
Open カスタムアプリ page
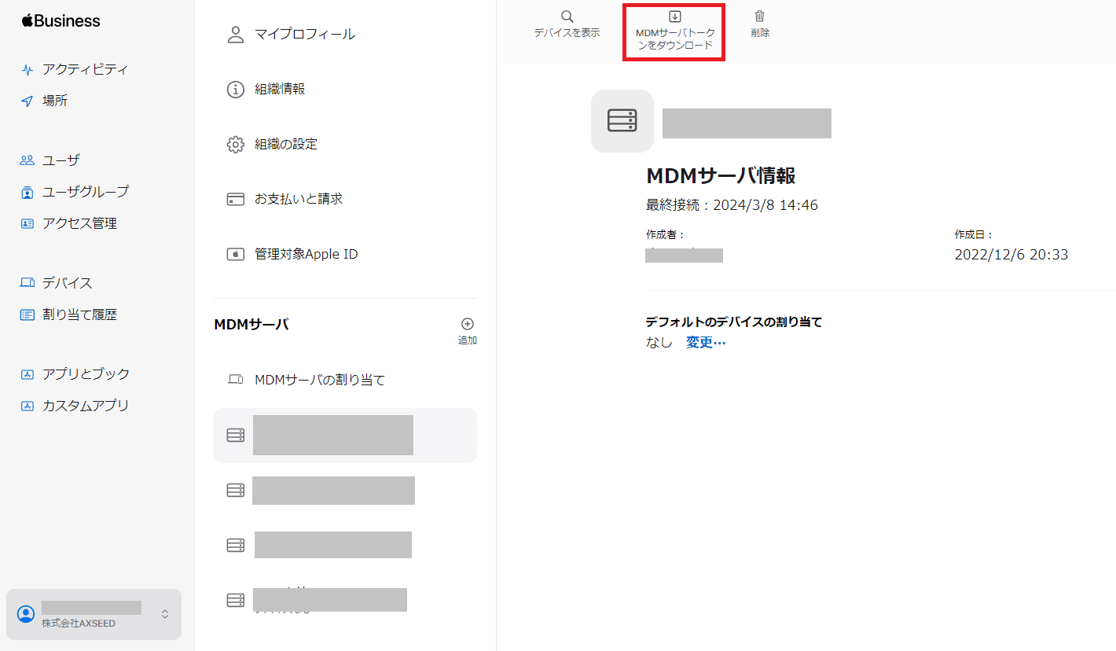[86, 406]
